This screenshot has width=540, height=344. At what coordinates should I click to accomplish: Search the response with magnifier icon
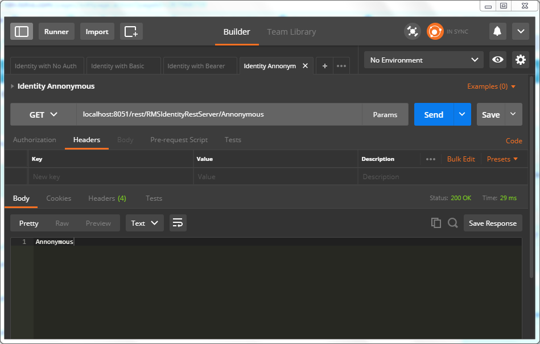[453, 223]
